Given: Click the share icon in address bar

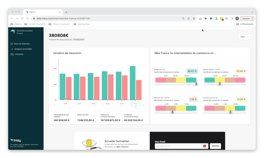Looking at the screenshot, I should (x=188, y=18).
